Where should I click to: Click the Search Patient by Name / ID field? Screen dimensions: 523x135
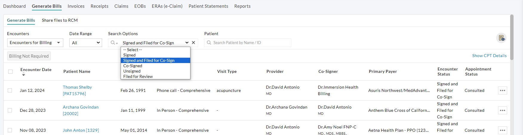pos(251,43)
